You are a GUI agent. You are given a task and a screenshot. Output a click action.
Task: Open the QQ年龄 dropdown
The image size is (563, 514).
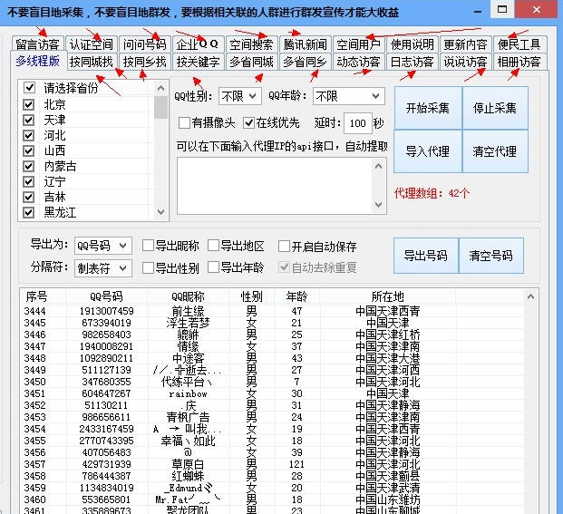[x=348, y=96]
